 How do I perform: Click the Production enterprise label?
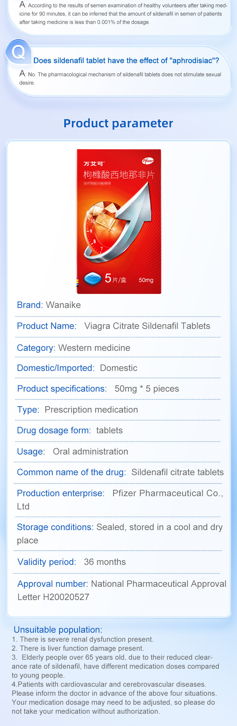(61, 493)
